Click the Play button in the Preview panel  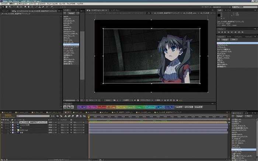[x=225, y=32]
